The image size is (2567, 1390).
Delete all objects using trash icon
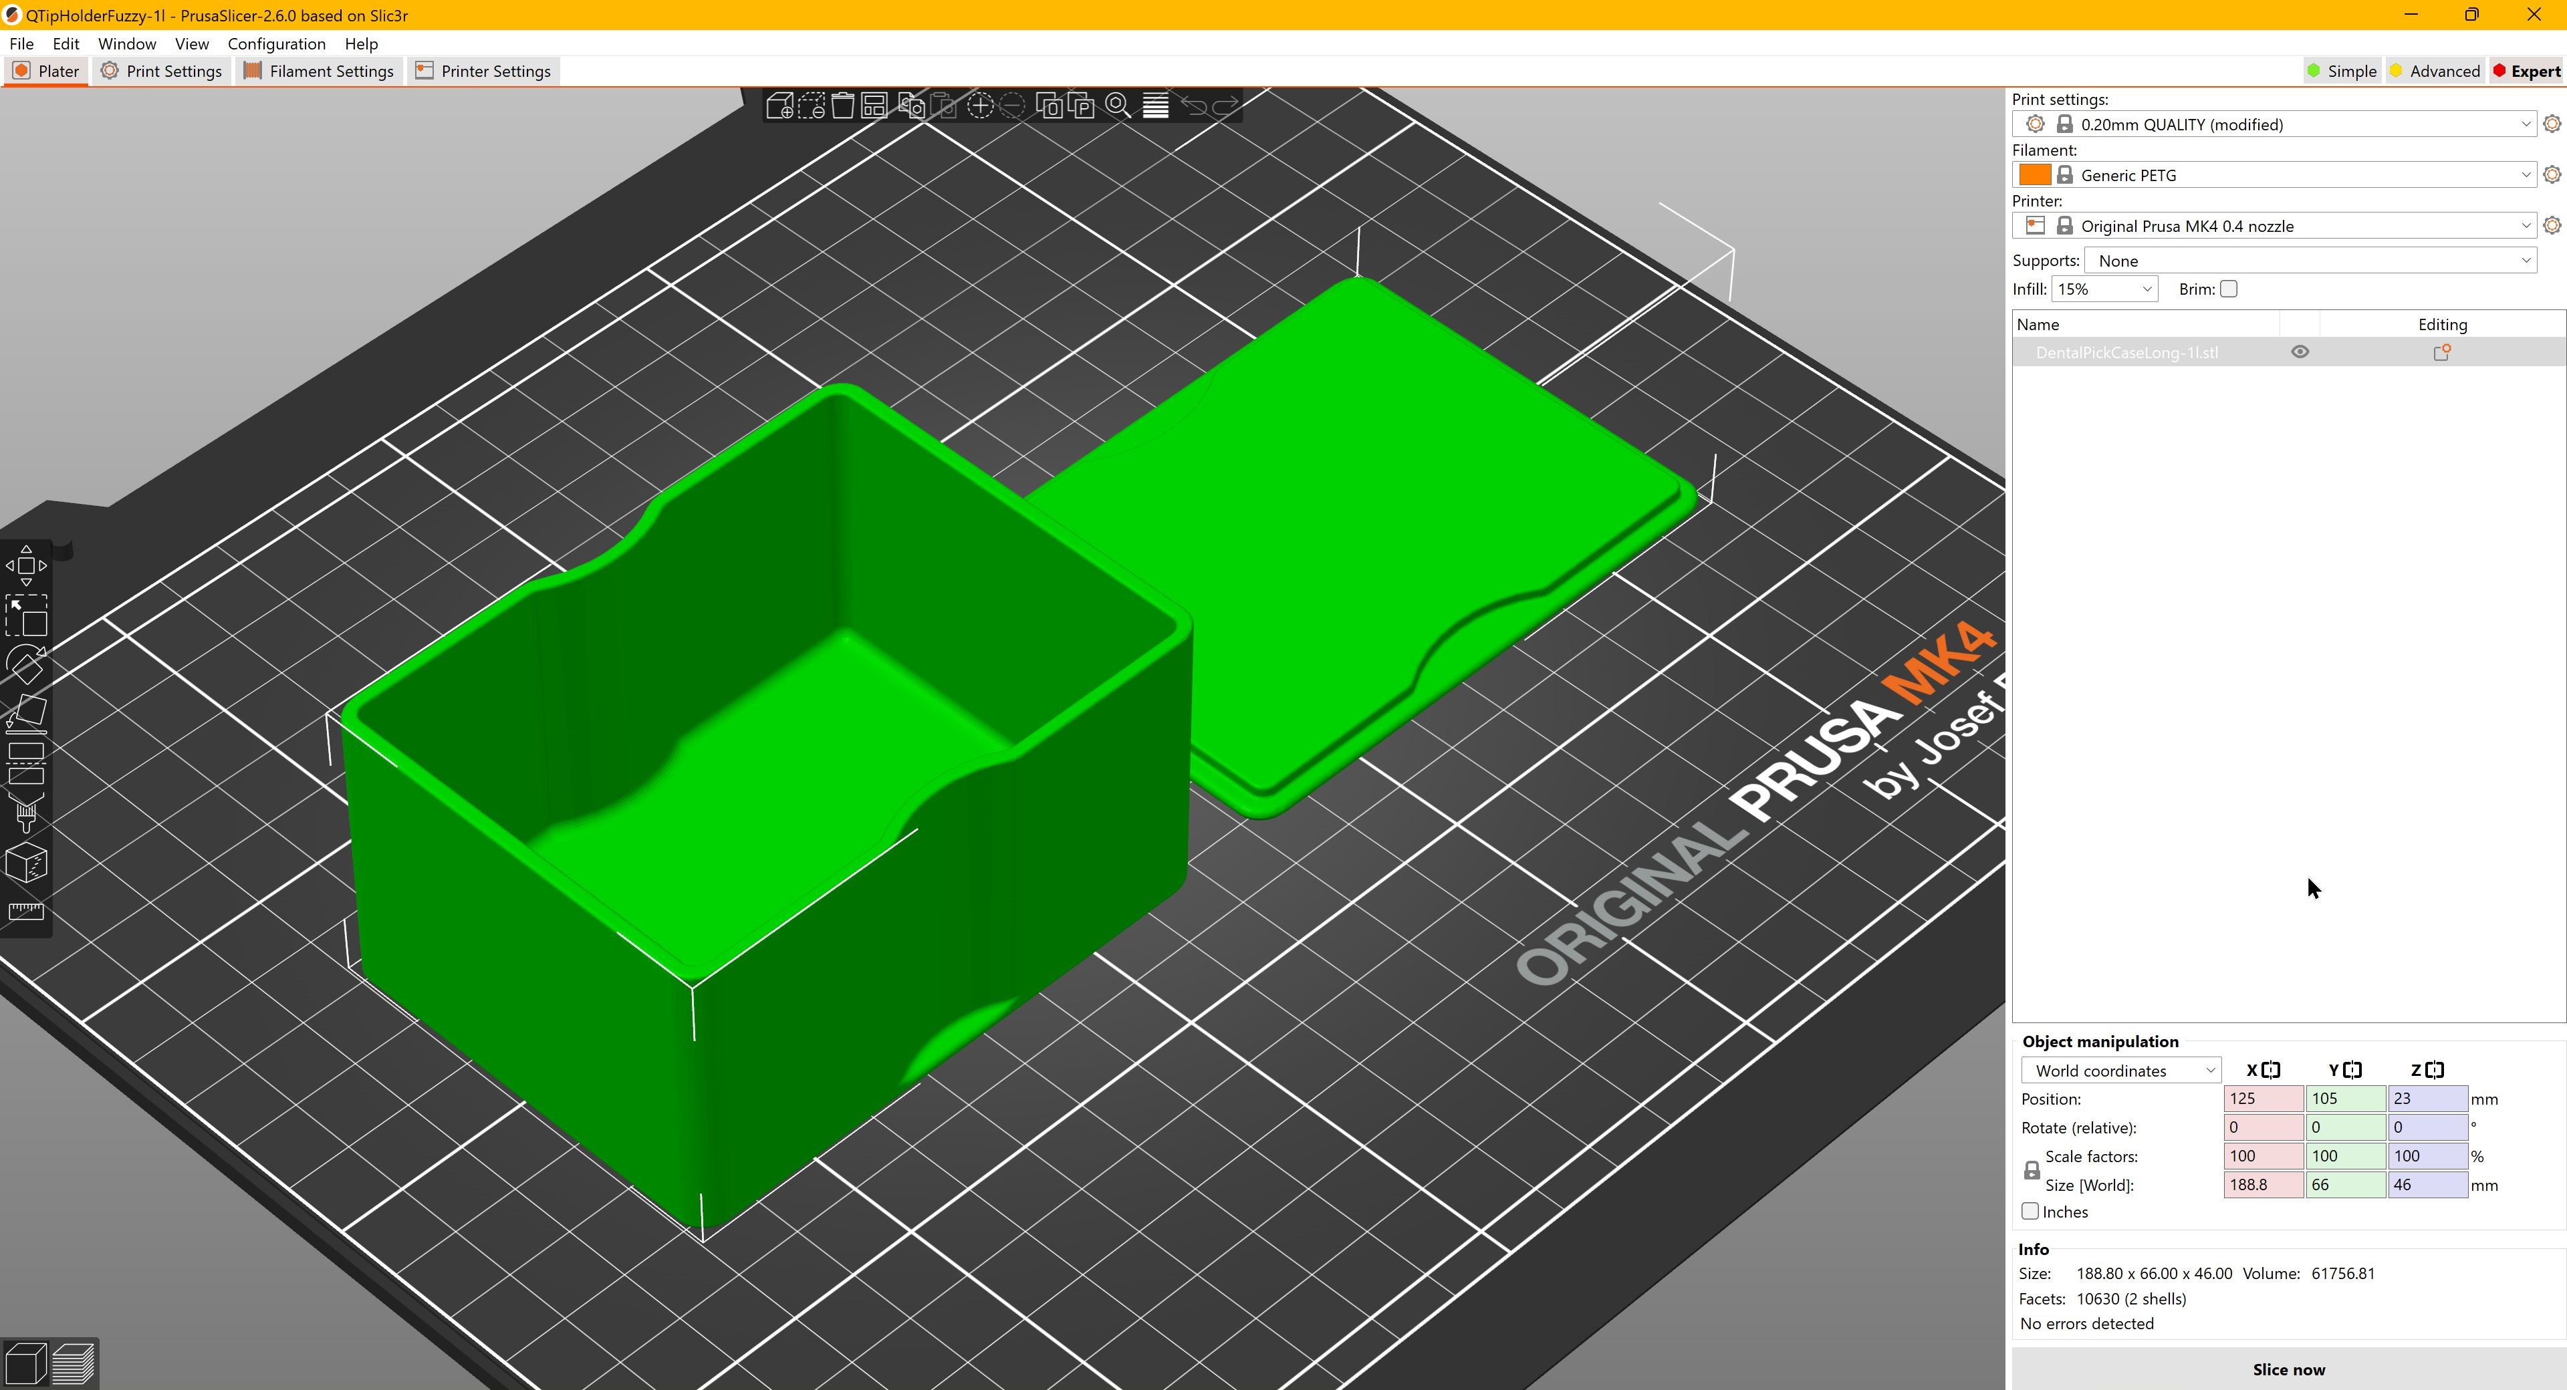[842, 106]
